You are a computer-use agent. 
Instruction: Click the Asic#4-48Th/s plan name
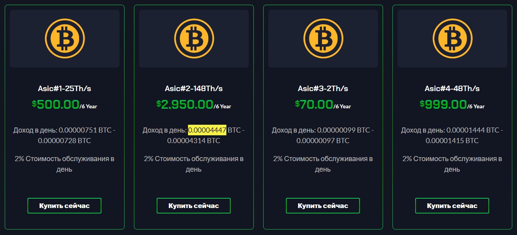coord(452,89)
